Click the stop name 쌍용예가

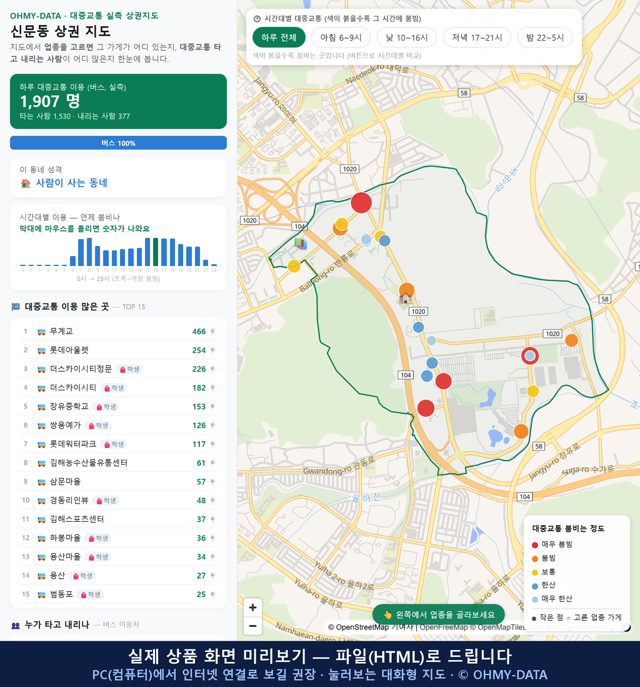(65, 425)
